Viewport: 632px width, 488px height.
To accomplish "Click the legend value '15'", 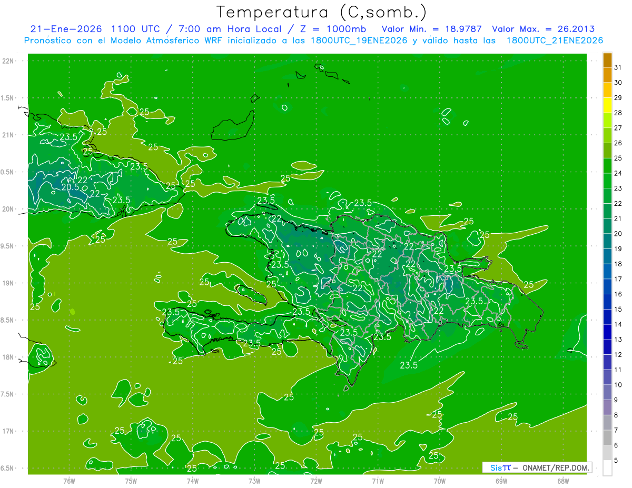I will [x=618, y=309].
